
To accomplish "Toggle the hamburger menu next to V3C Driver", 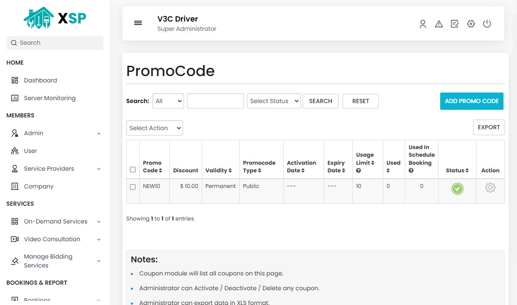I will coord(138,23).
